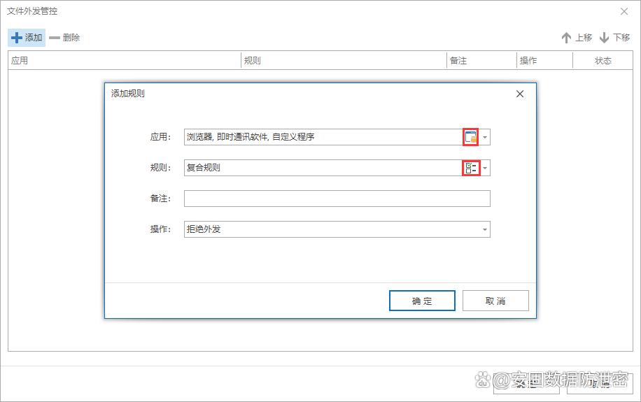Open the rule checklist icon in 规则 field
The height and width of the screenshot is (402, 641).
pos(471,168)
